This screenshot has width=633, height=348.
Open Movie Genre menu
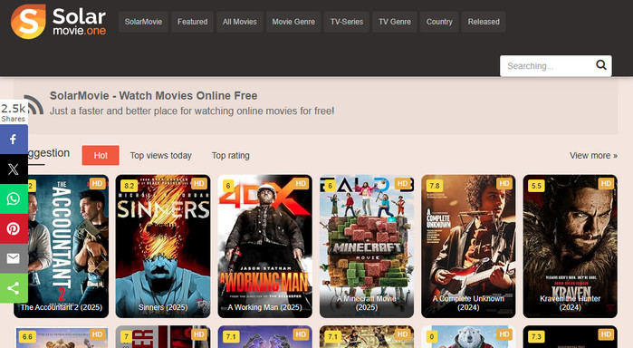[x=293, y=22]
